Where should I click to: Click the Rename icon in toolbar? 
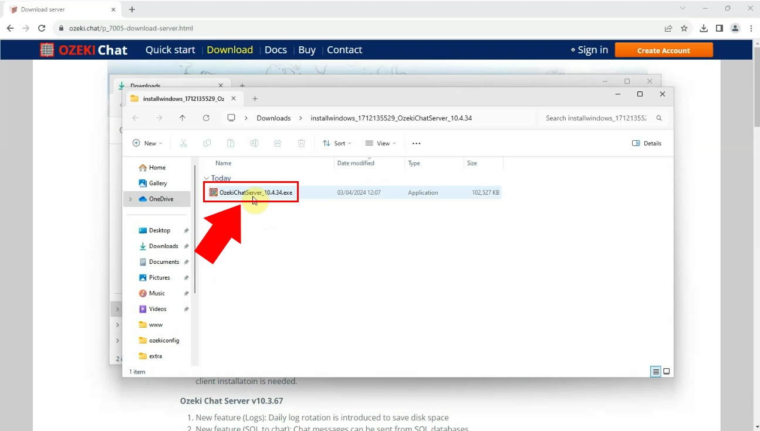coord(254,143)
